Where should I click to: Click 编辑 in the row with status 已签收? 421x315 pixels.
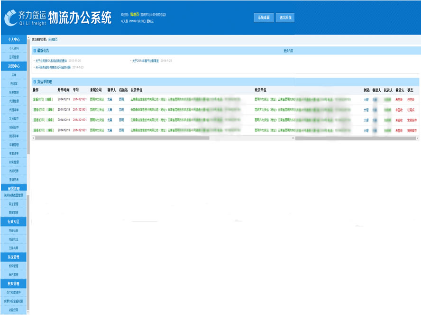[49, 100]
